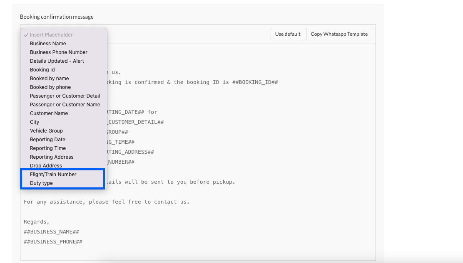Screen dimensions: 463x263
Task: Click Copy Whatsapp Template button
Action: coord(339,34)
